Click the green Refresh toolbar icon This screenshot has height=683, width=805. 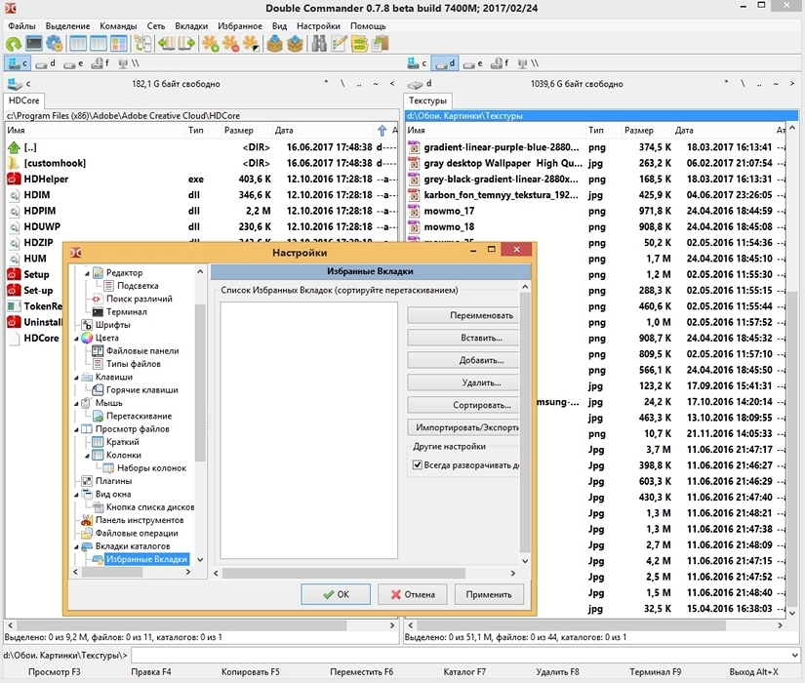14,44
